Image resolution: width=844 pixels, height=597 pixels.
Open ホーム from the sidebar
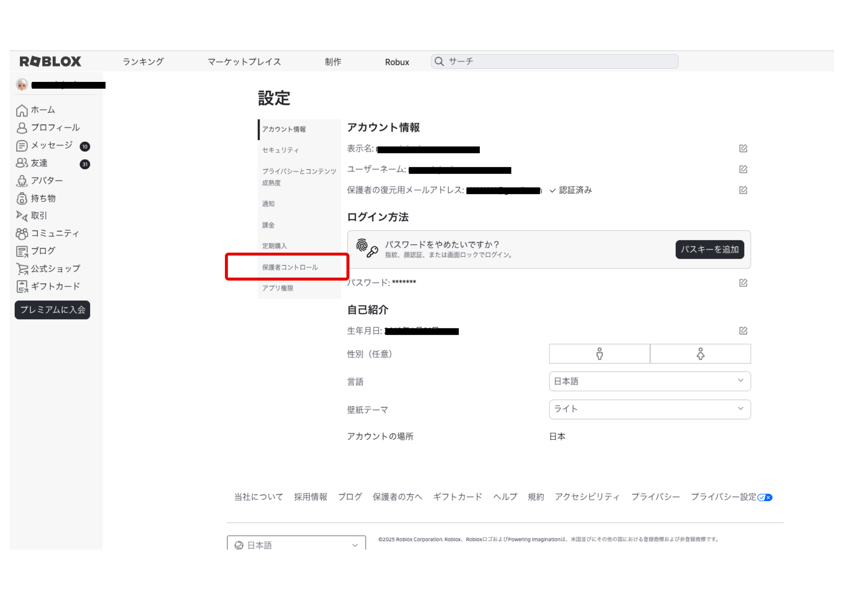[x=42, y=110]
